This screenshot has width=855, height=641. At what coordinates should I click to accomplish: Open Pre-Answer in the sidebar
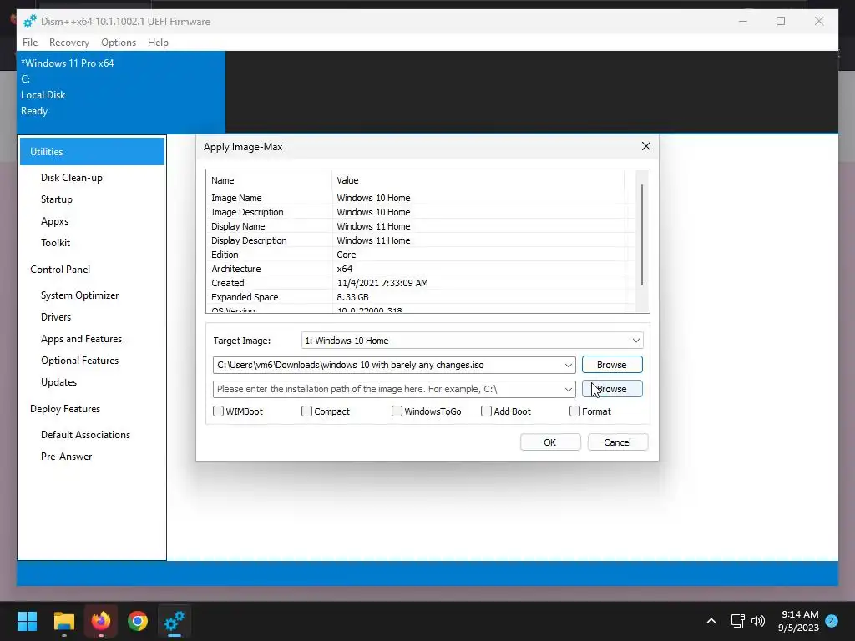click(x=67, y=457)
